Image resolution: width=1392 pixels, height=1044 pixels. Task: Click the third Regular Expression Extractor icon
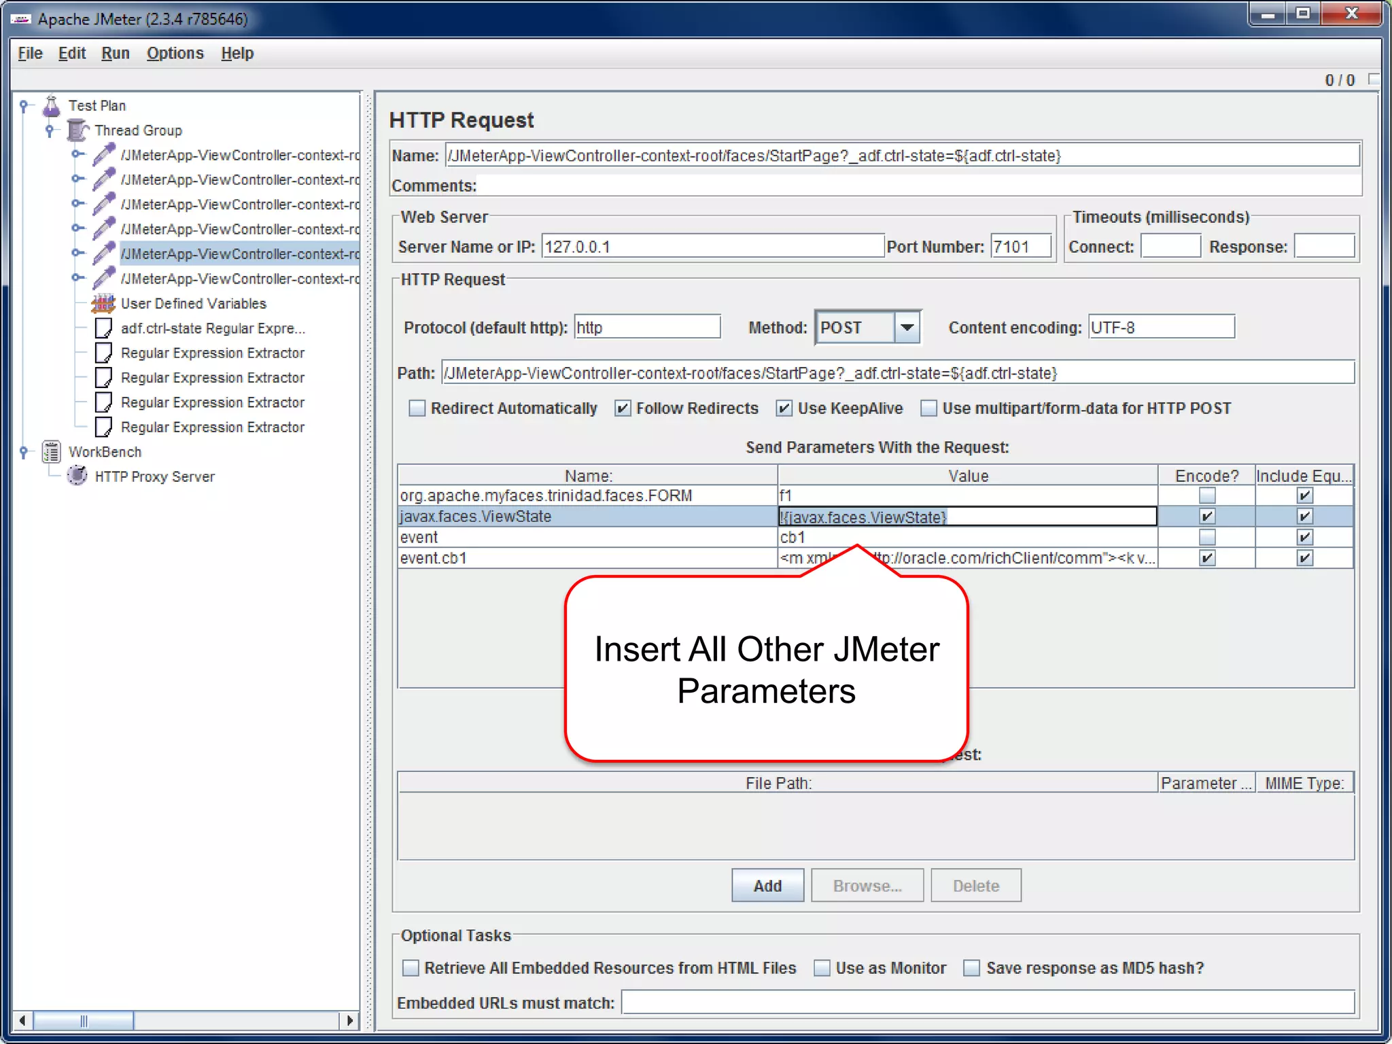103,402
